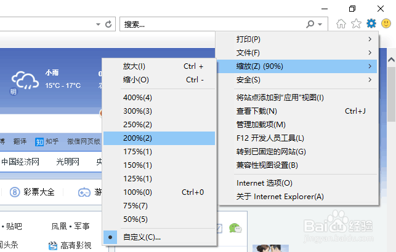Reset zoom to 100%(0)

coord(160,192)
